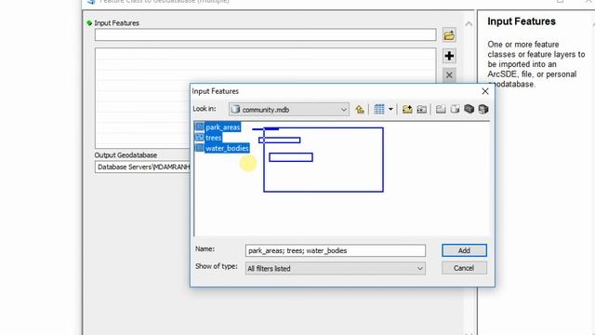Create new file geodatabase via toolbar icon
The height and width of the screenshot is (335, 595).
[455, 110]
